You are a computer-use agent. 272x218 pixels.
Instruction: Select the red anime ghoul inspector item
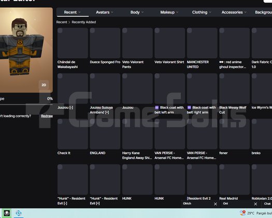(x=234, y=43)
